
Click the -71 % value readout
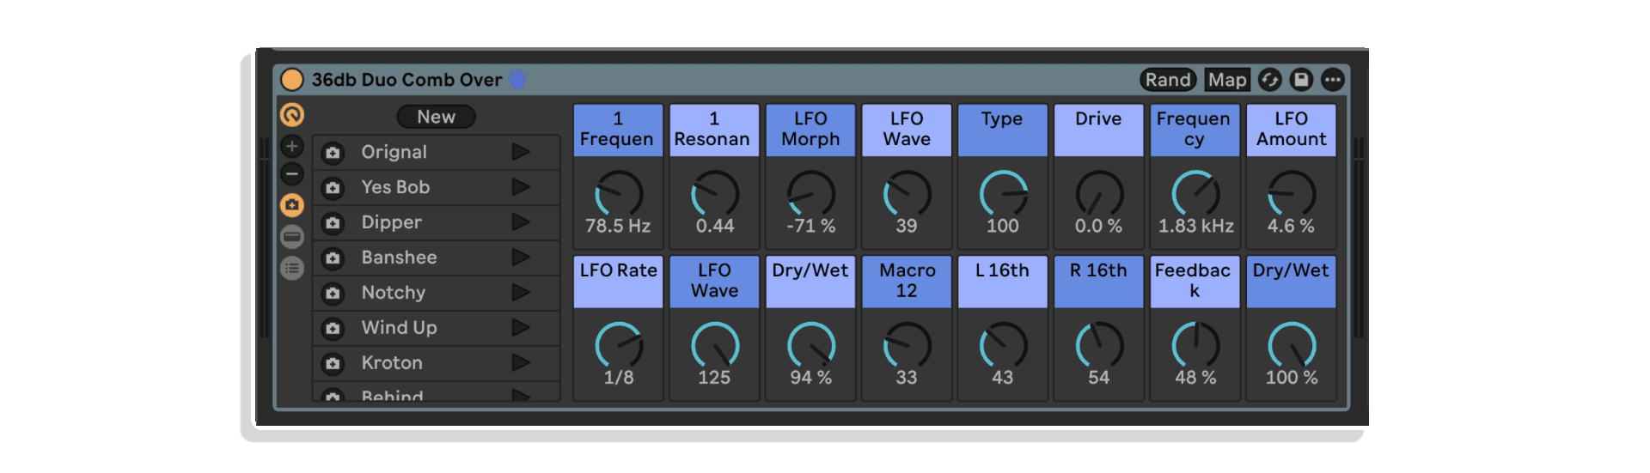(x=810, y=227)
